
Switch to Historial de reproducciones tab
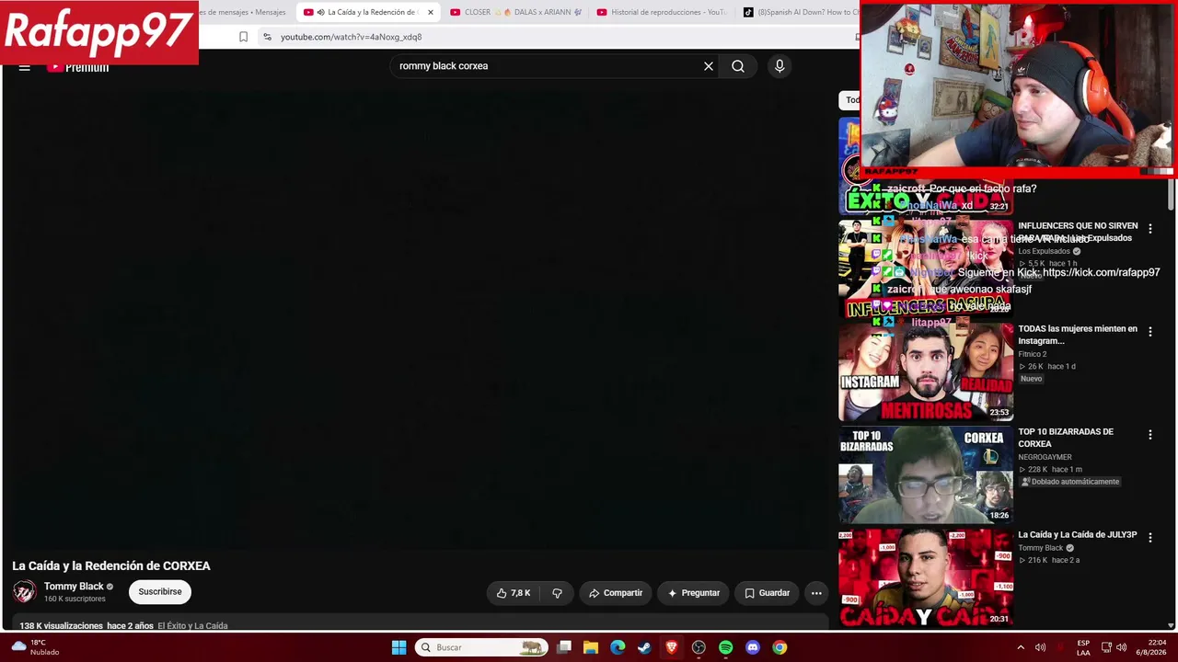click(x=662, y=12)
